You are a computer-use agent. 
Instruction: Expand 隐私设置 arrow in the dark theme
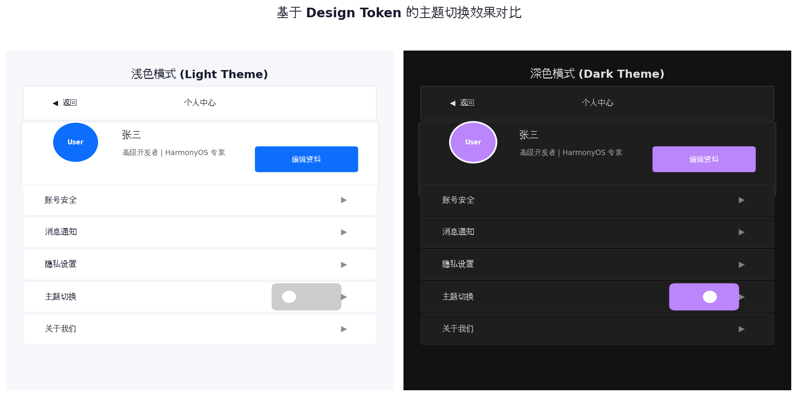pos(741,265)
